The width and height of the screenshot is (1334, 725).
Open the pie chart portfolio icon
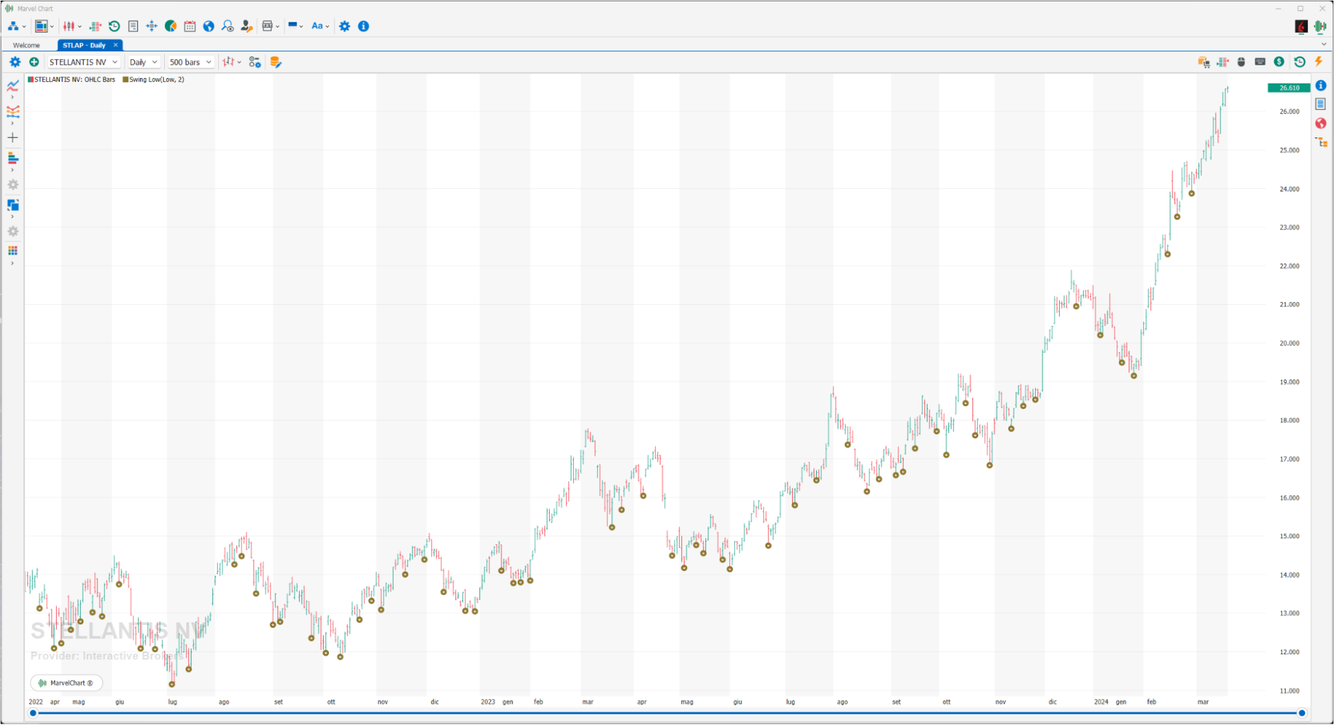(x=171, y=26)
